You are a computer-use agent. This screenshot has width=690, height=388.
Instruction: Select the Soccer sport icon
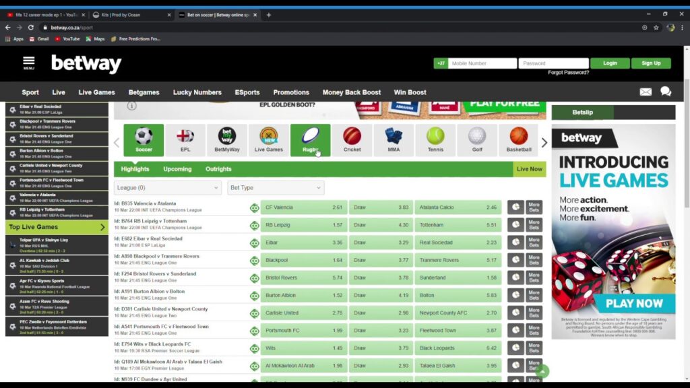click(x=144, y=140)
